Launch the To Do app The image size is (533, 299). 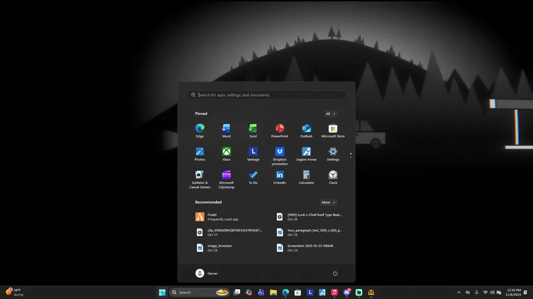253,177
